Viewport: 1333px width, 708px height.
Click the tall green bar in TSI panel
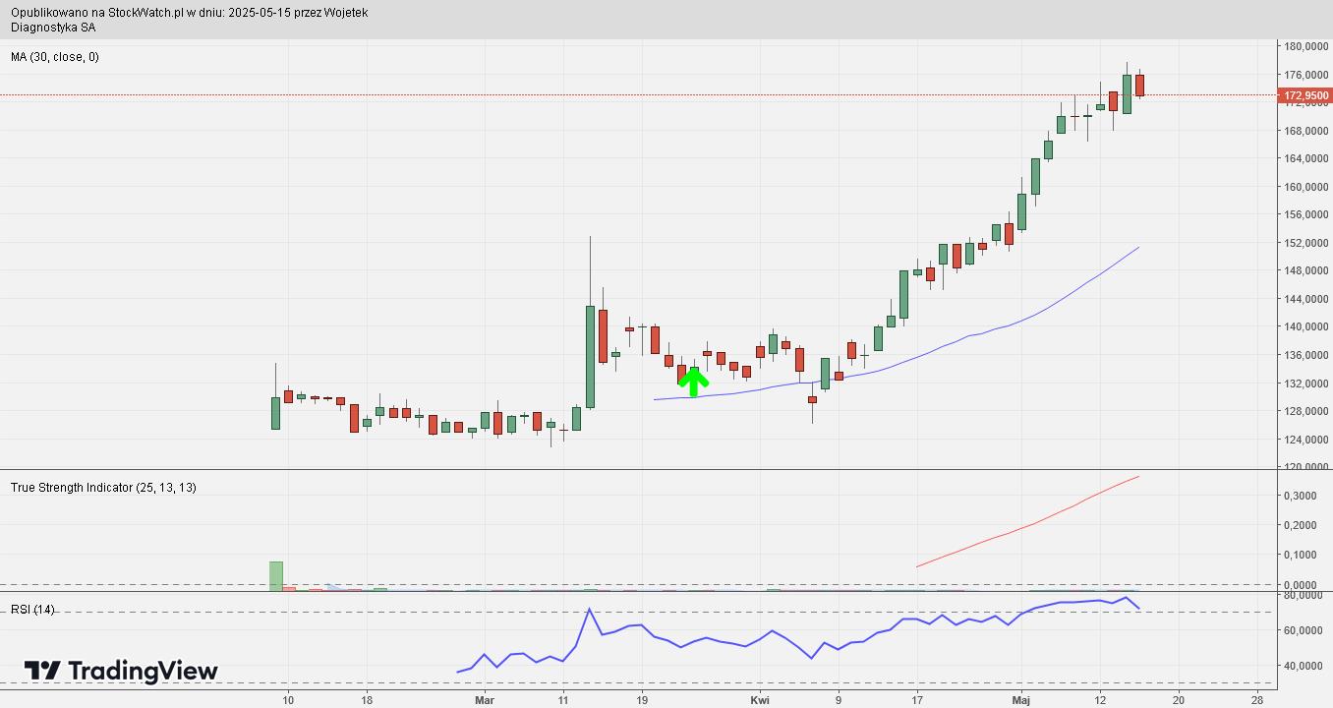pyautogui.click(x=276, y=576)
